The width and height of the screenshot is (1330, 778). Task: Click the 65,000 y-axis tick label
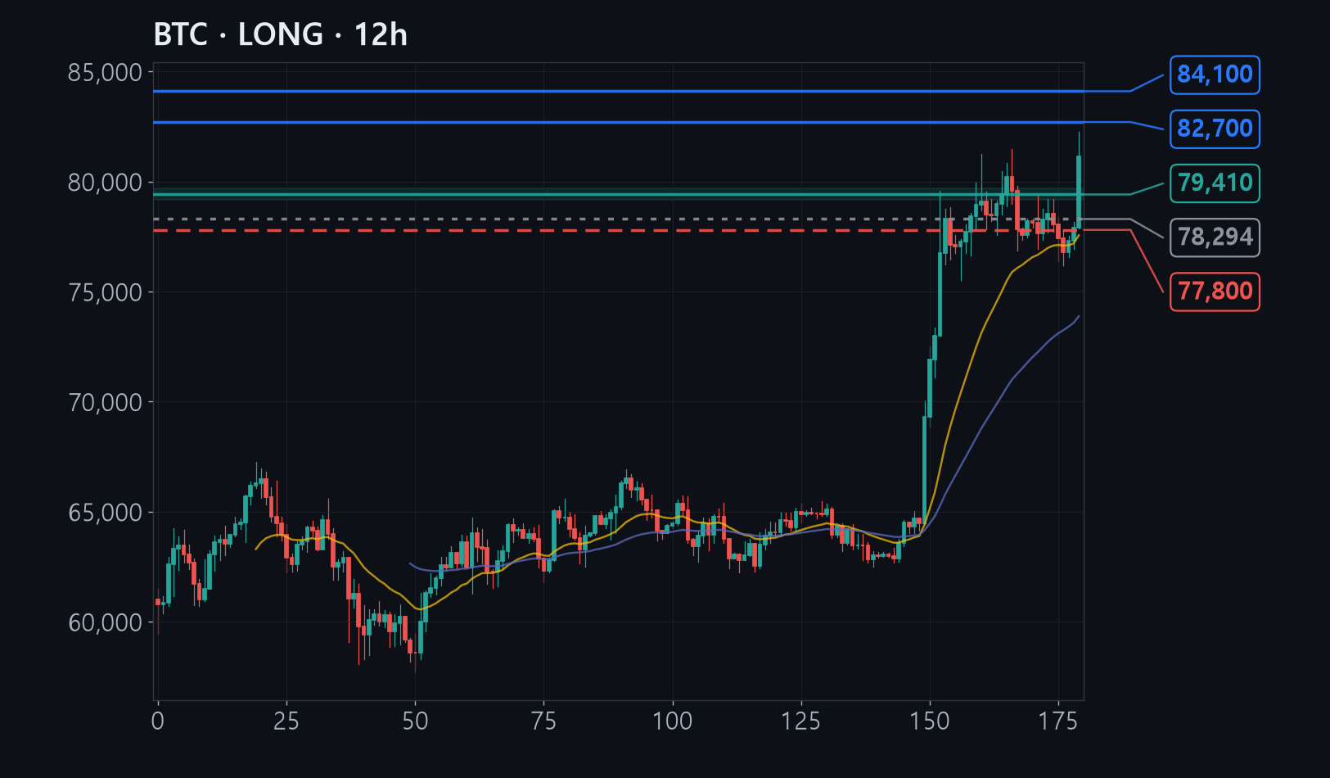pyautogui.click(x=105, y=513)
